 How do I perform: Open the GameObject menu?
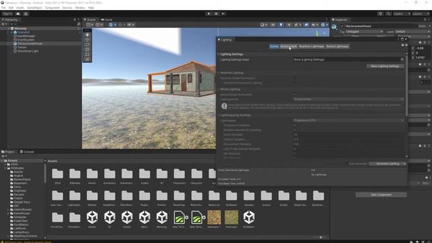[34, 7]
